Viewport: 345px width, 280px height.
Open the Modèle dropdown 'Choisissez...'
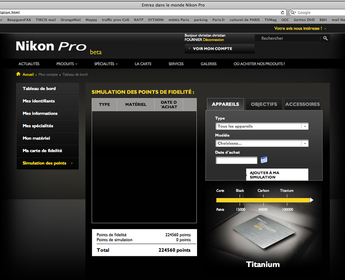point(262,143)
